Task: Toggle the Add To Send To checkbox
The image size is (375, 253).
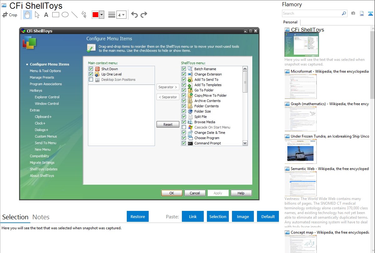Action: [x=184, y=80]
